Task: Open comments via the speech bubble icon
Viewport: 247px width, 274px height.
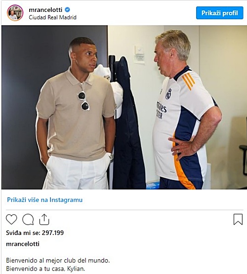Action: tap(28, 219)
